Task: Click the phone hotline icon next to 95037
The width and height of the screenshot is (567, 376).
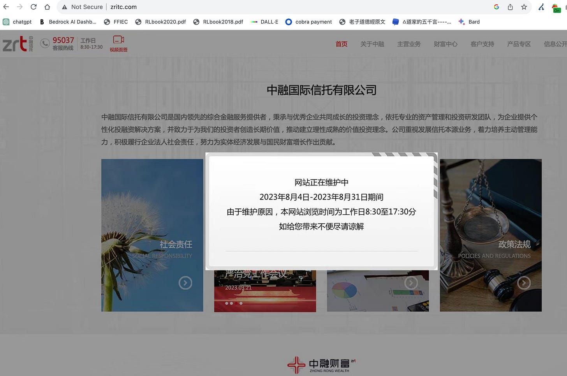Action: tap(45, 43)
